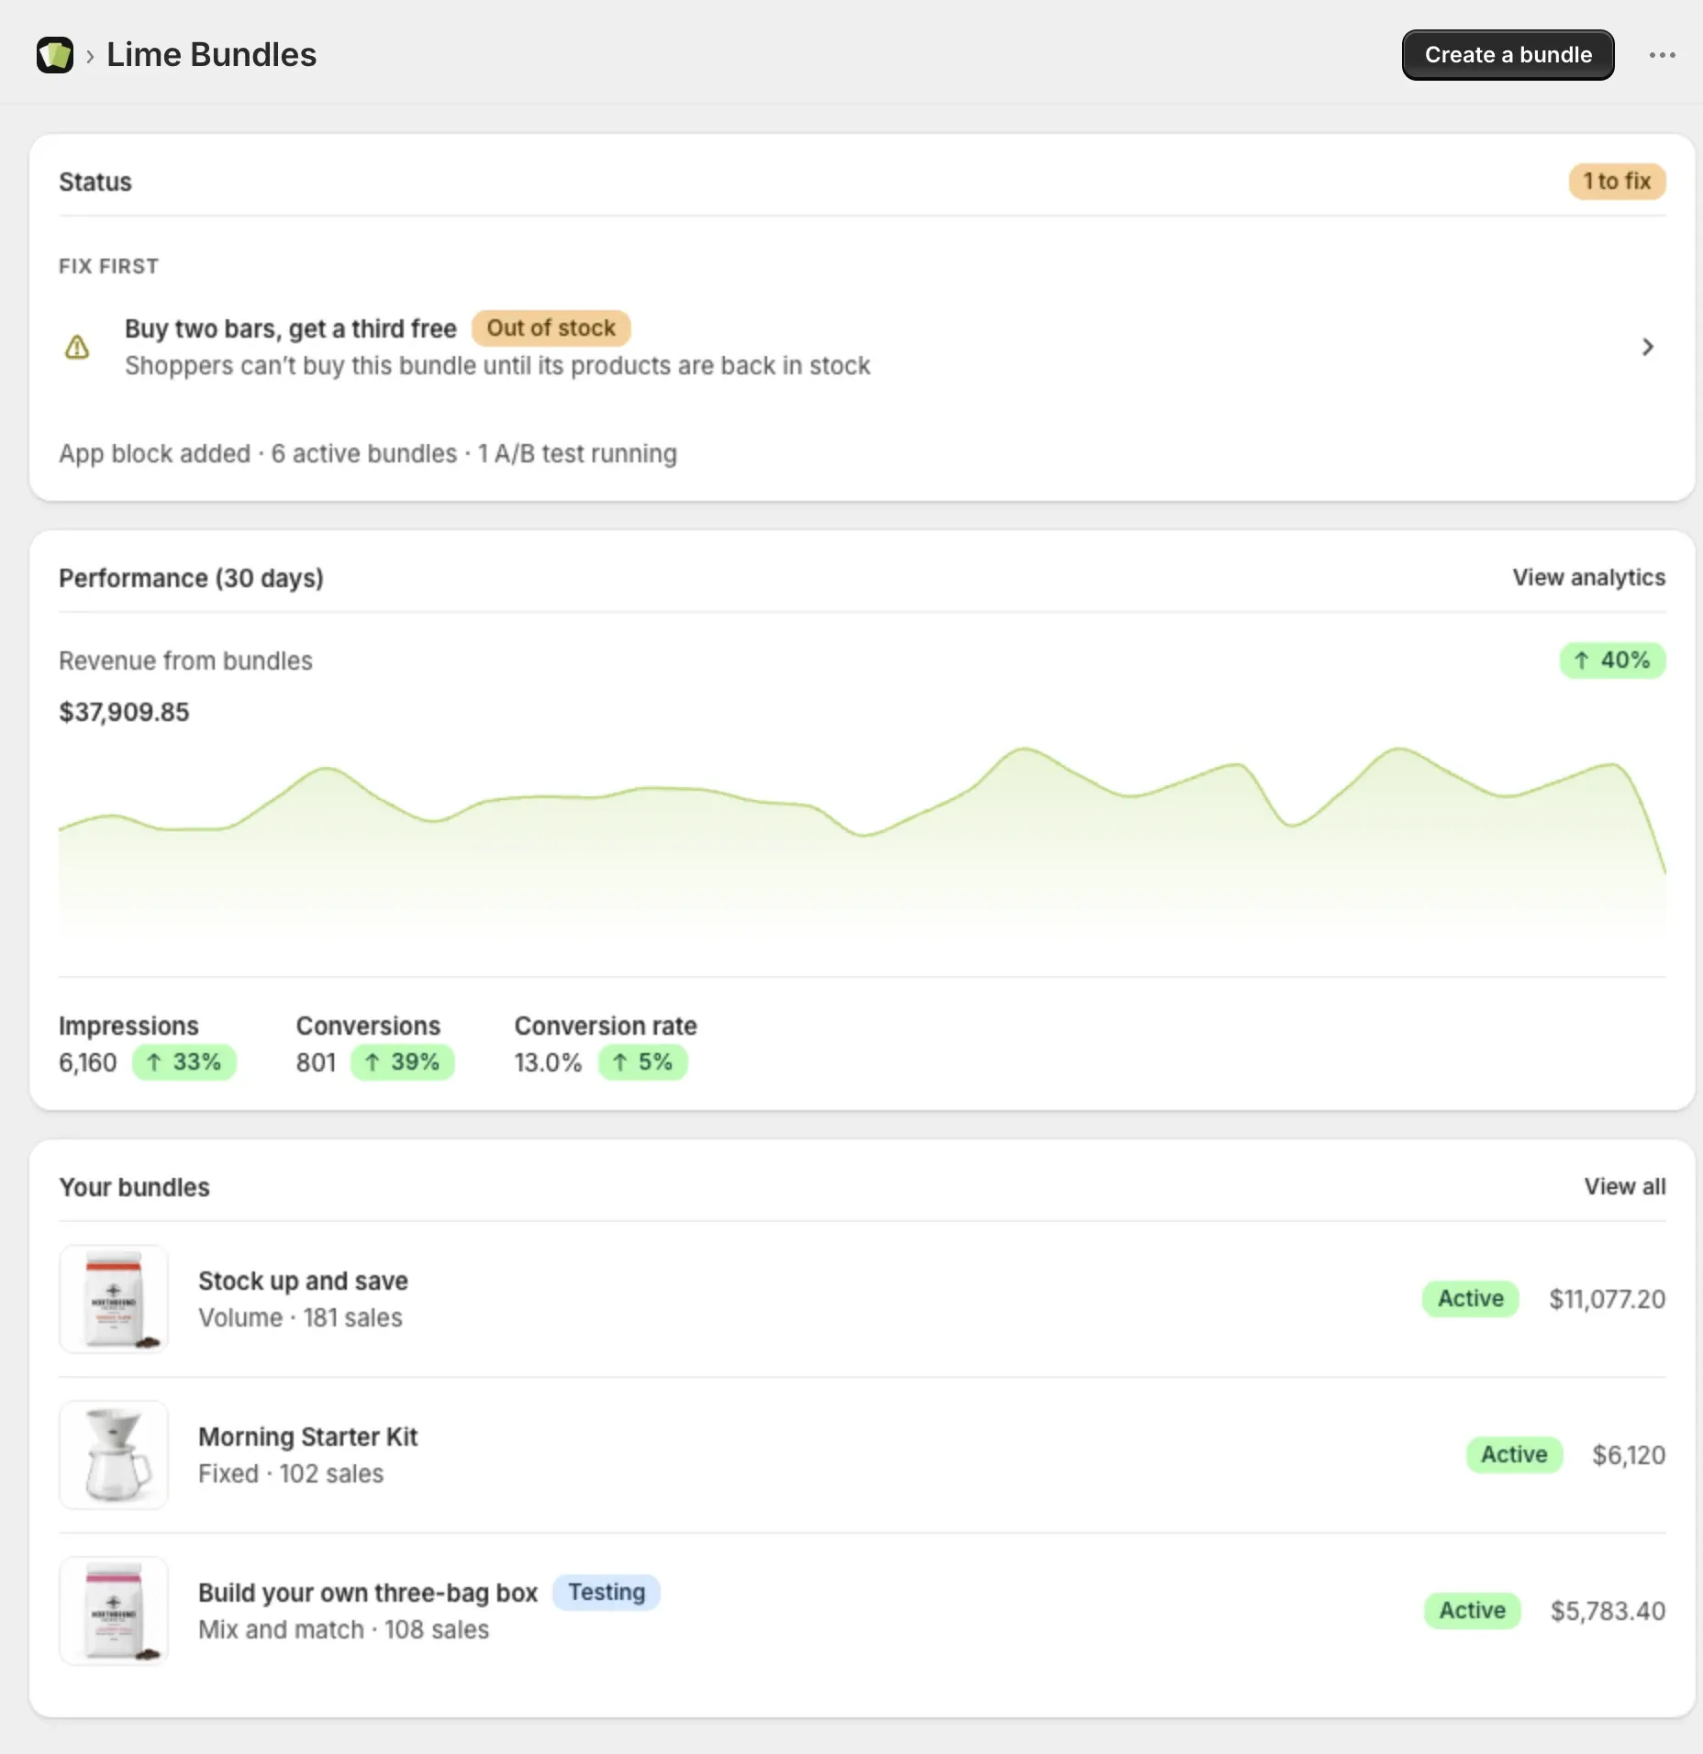Click the breadcrumb chevron next to logo
The image size is (1703, 1754).
tap(90, 56)
